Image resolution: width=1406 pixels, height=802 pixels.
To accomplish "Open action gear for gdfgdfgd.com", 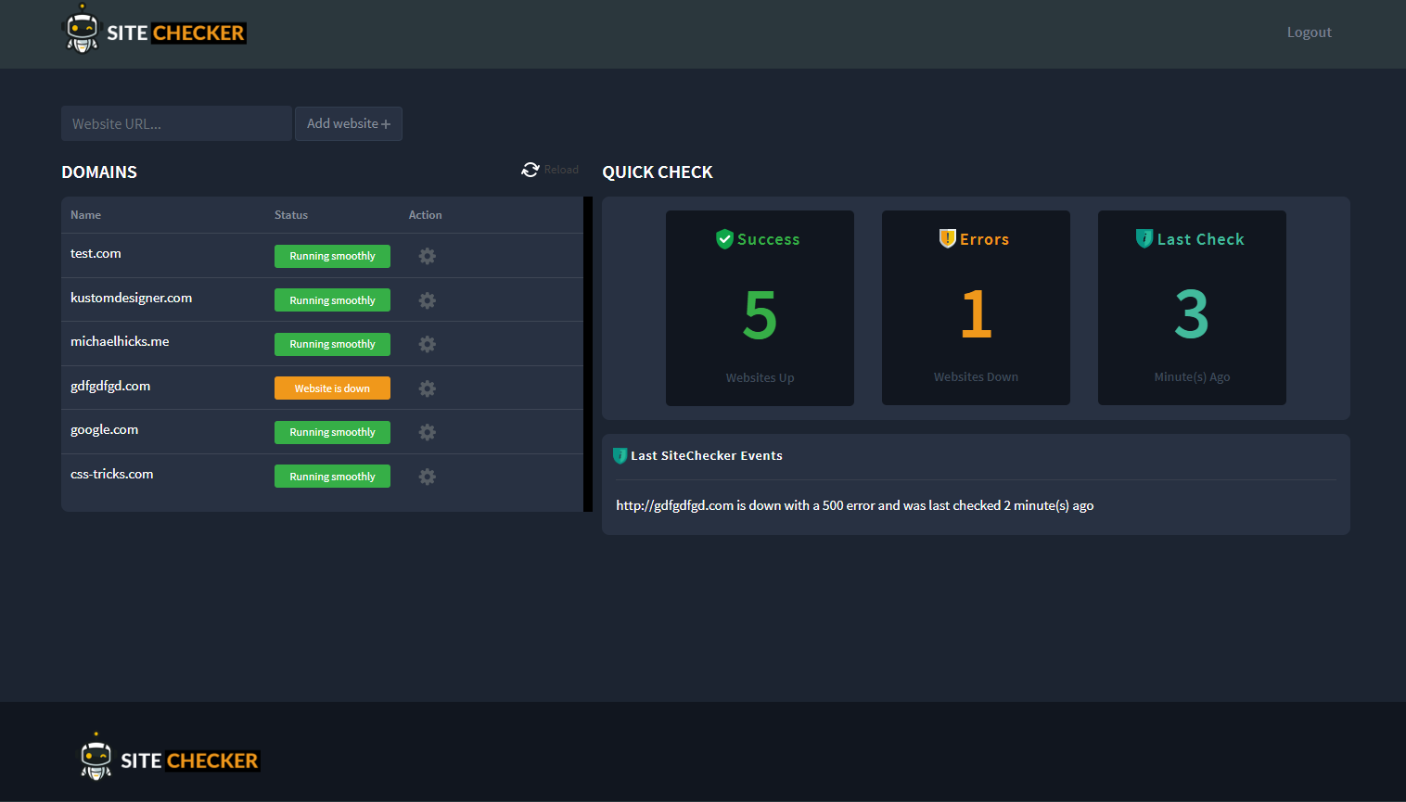I will tap(427, 388).
